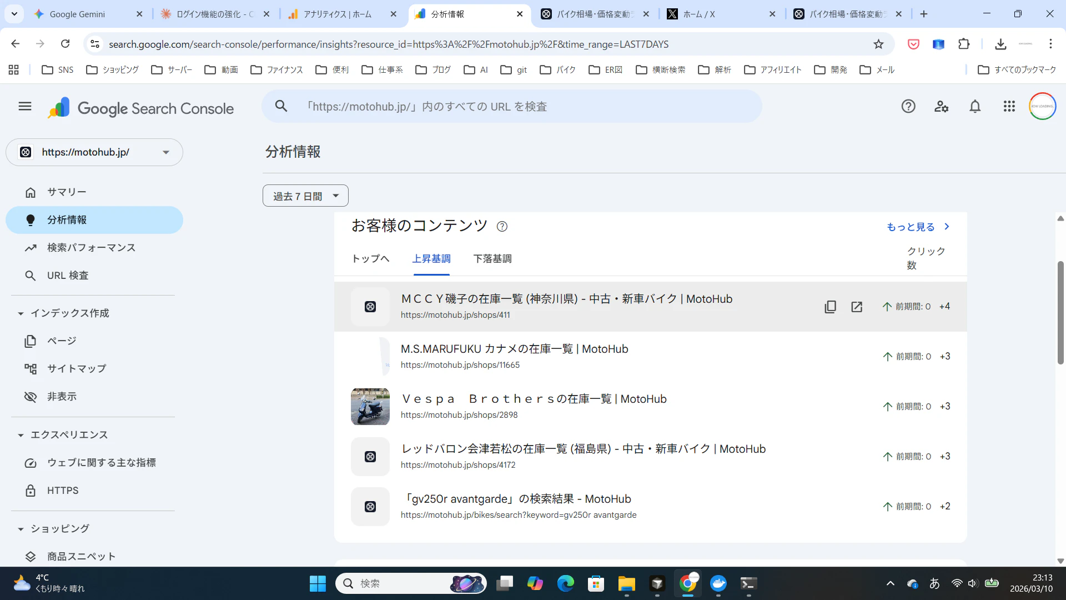
Task: Click the Google Search Console logo
Action: tap(141, 108)
